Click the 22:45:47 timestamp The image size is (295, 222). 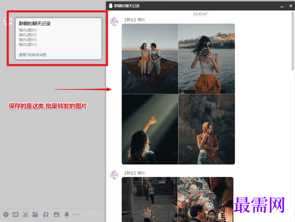[200, 14]
